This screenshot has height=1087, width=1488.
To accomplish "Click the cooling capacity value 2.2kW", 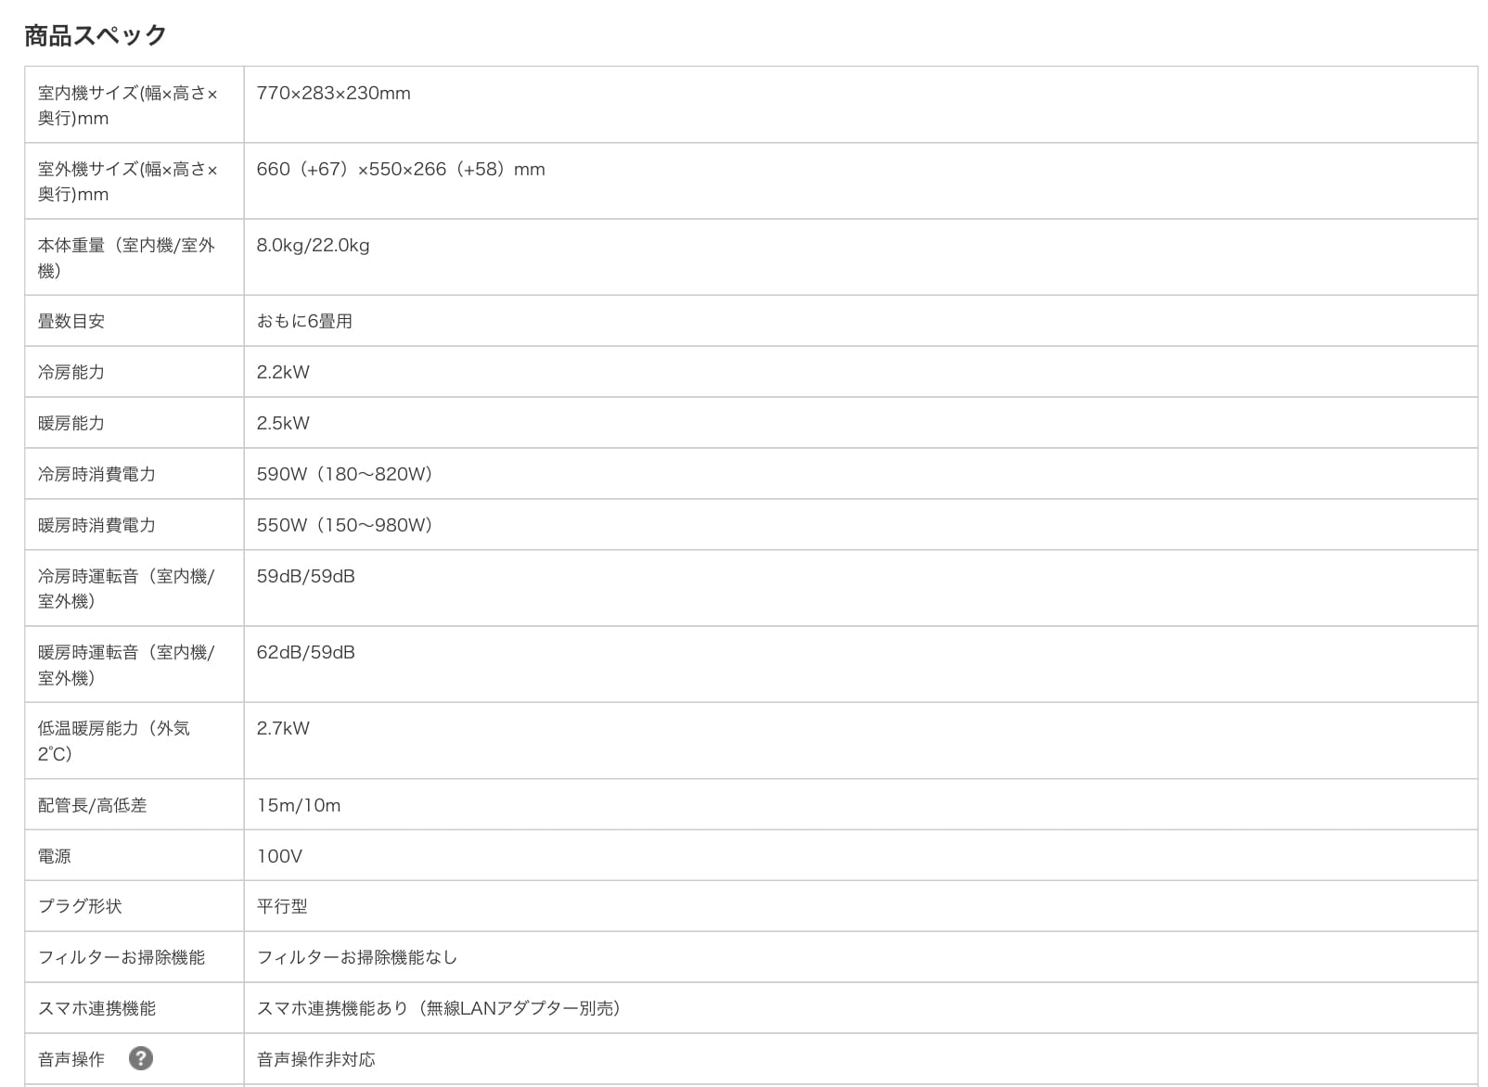I will coord(283,372).
